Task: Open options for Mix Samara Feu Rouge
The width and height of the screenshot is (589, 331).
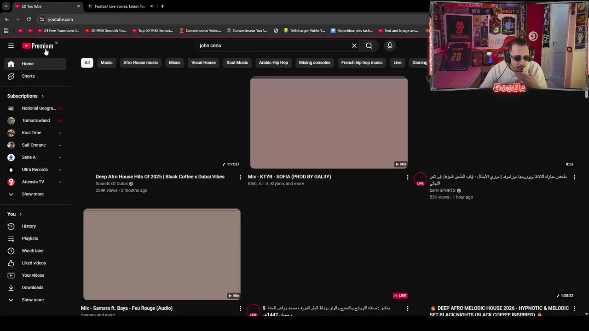Action: 240,308
